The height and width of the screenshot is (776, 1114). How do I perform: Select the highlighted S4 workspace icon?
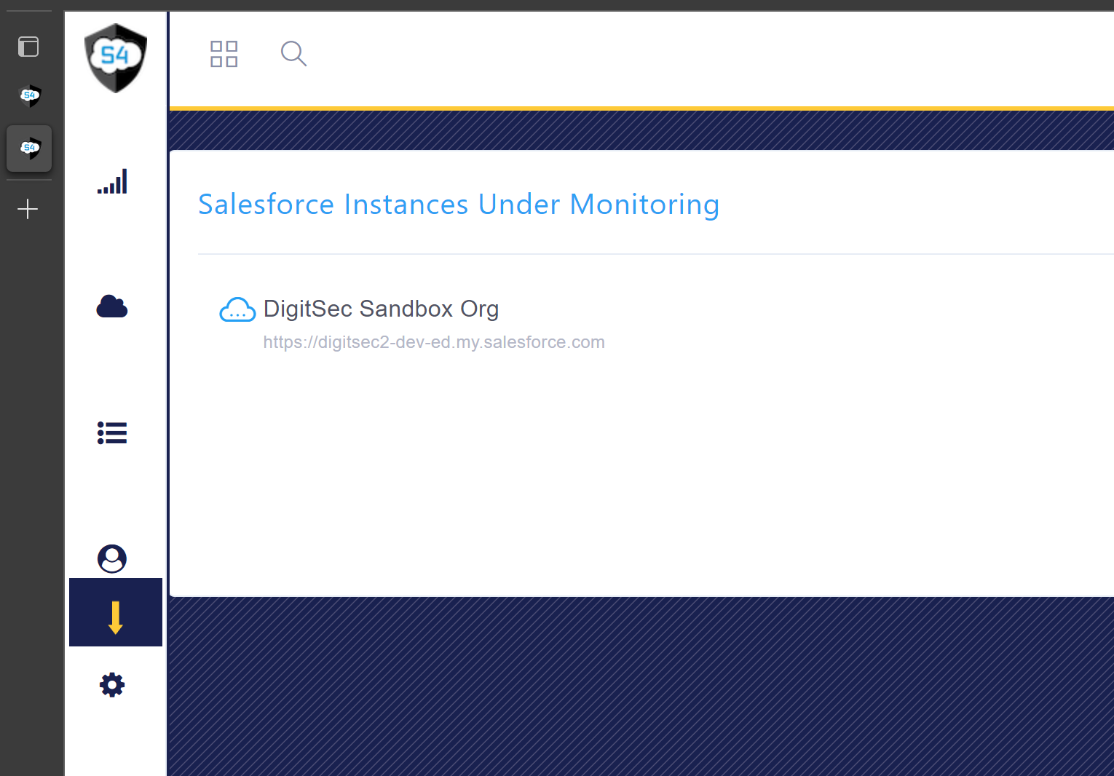click(x=29, y=149)
